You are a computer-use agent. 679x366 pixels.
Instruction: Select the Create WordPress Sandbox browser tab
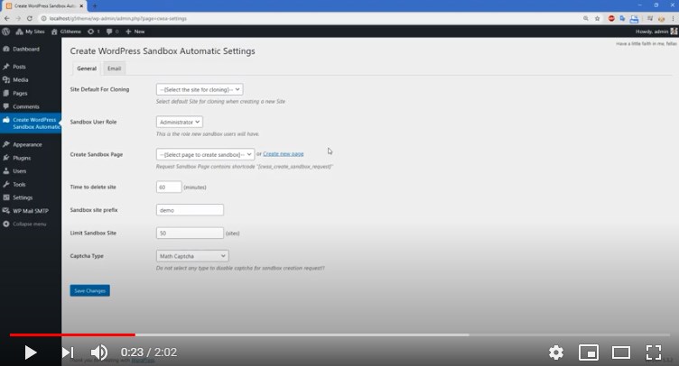44,6
